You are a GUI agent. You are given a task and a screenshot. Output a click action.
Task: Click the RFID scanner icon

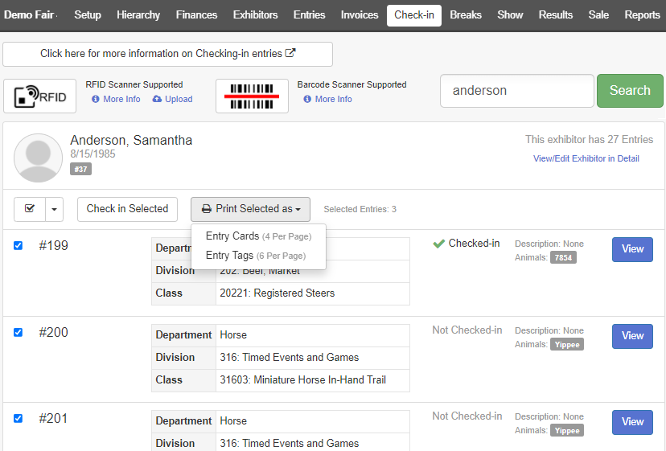click(x=40, y=96)
